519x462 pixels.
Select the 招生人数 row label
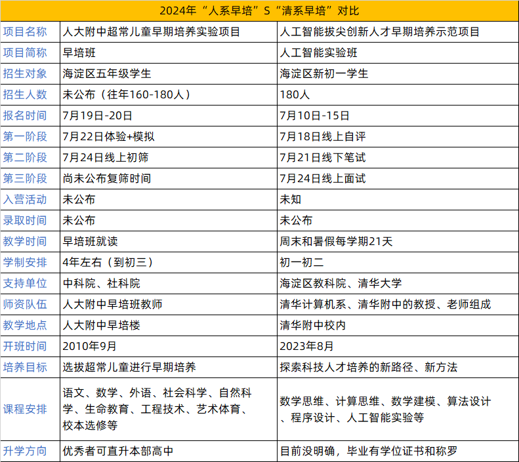[26, 94]
